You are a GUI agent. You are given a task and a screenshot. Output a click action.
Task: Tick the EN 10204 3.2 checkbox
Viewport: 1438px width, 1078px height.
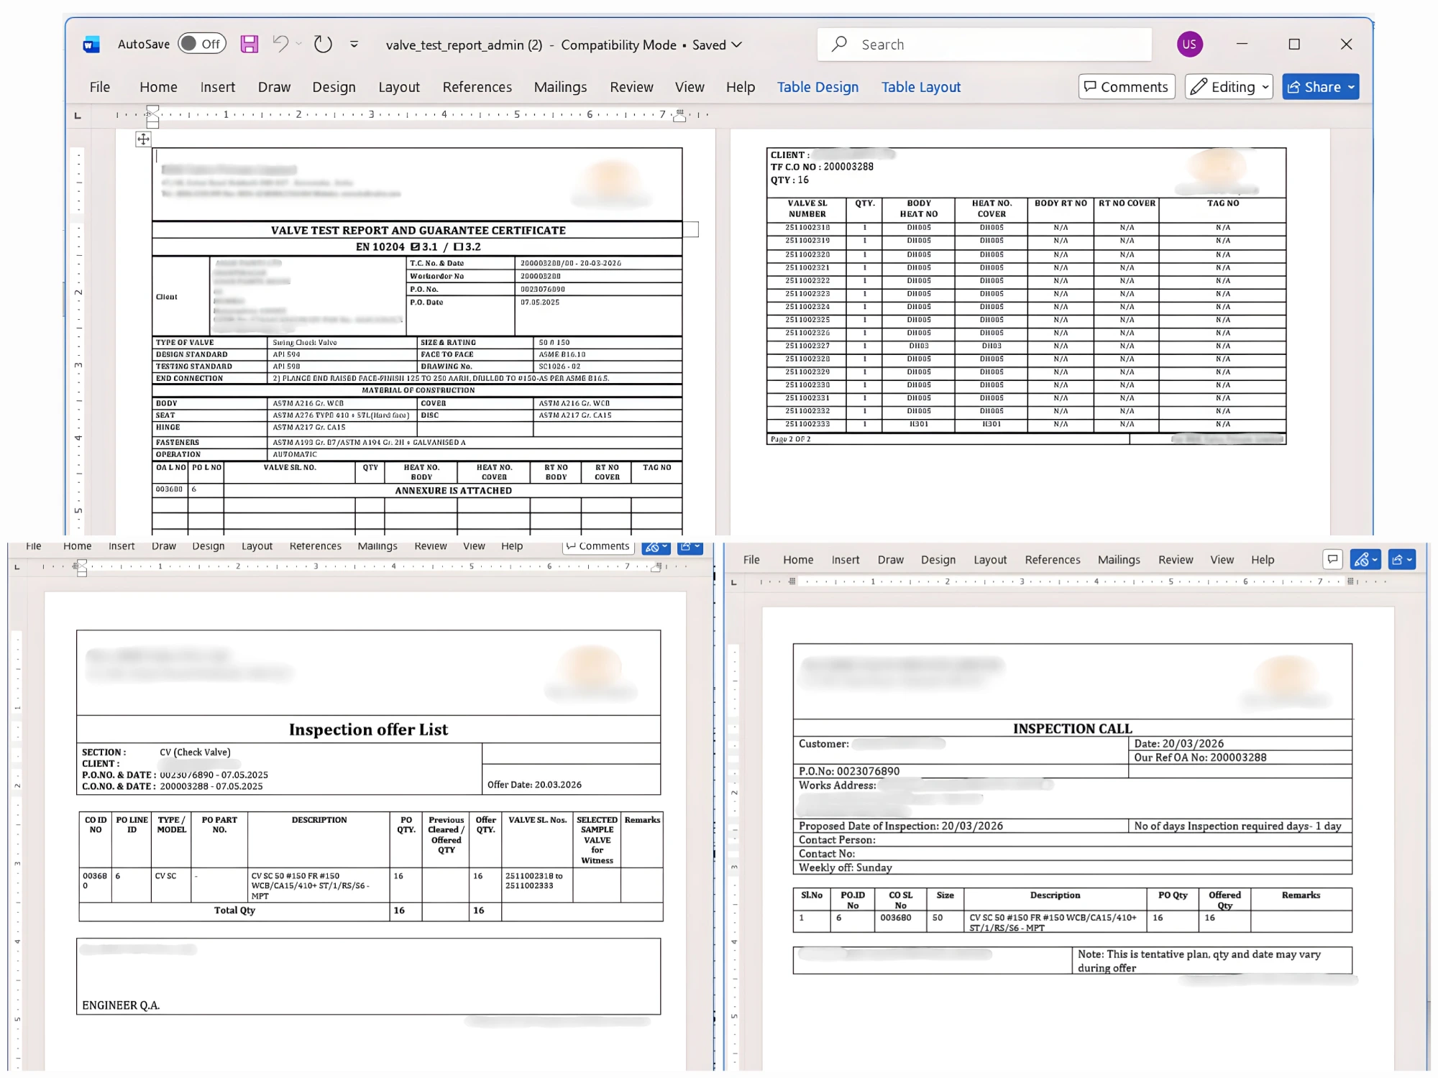[x=458, y=247]
